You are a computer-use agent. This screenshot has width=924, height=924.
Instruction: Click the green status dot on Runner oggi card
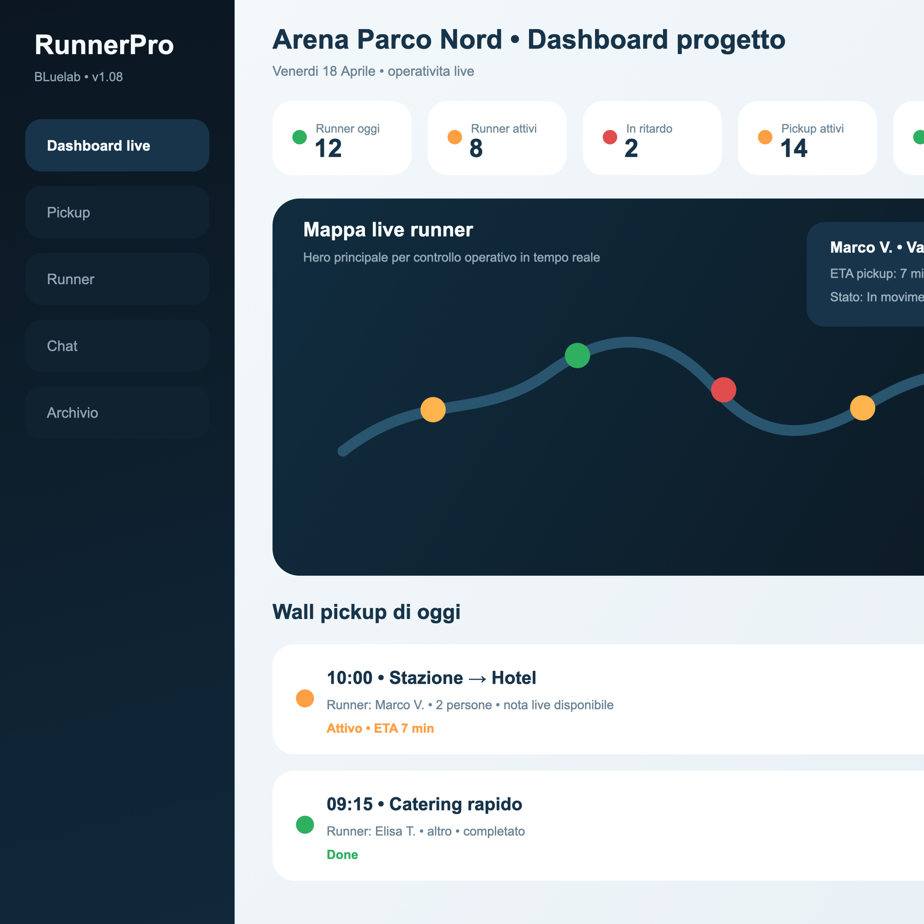(299, 137)
